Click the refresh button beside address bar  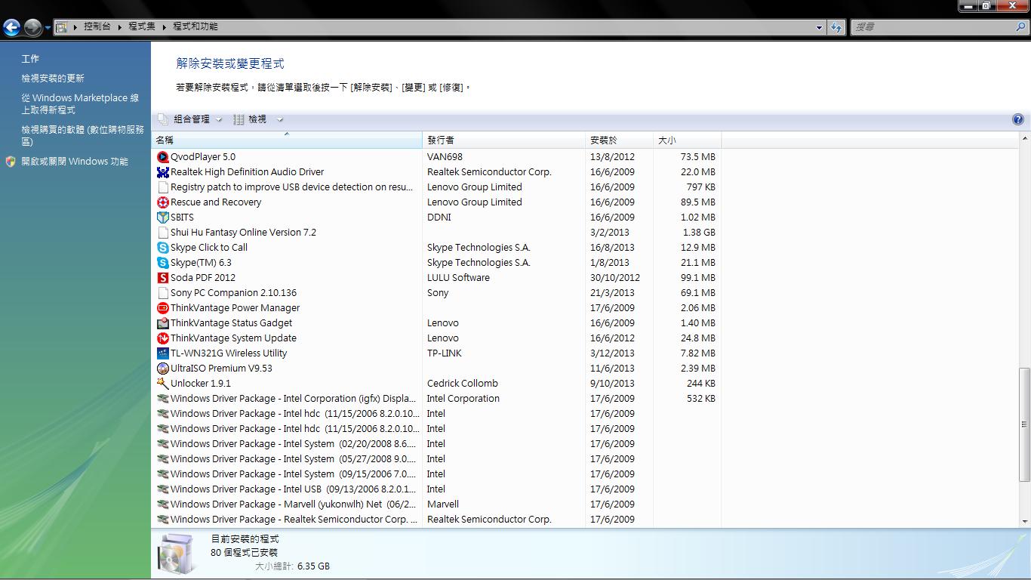836,27
